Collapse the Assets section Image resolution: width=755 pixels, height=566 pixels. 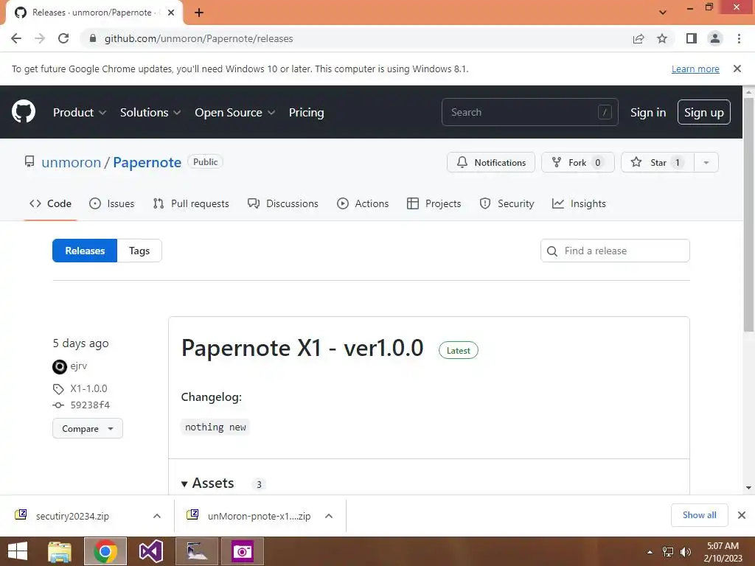pos(207,483)
